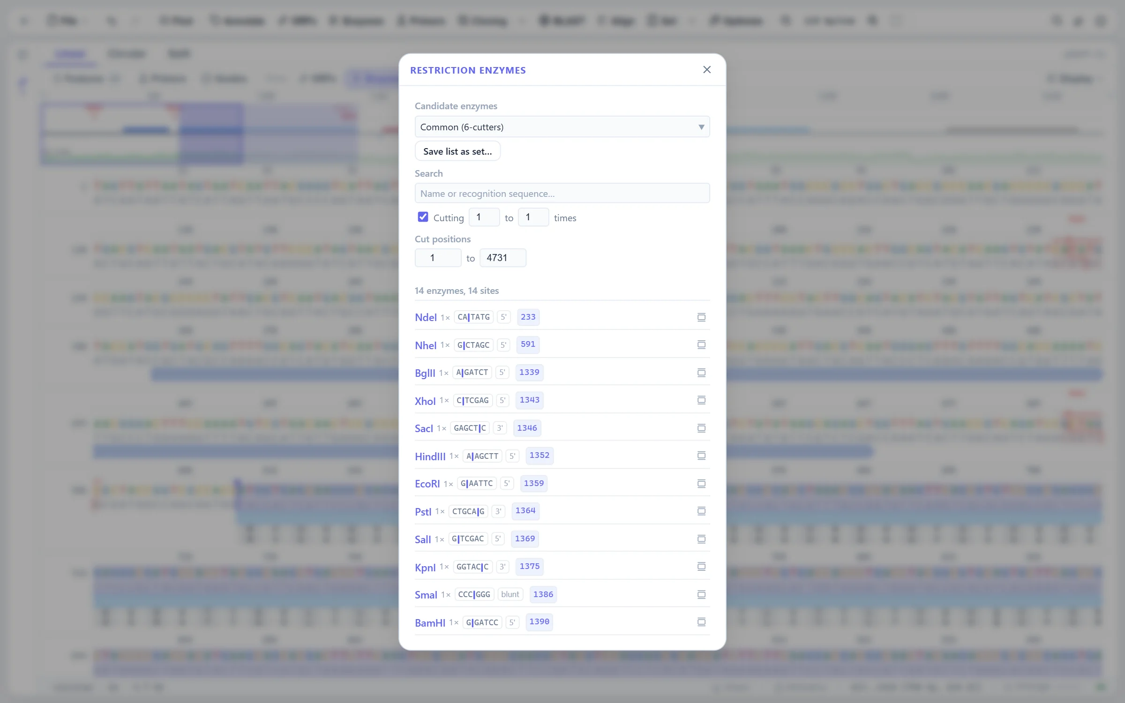Open the KpnI enzyme link

[x=425, y=568]
